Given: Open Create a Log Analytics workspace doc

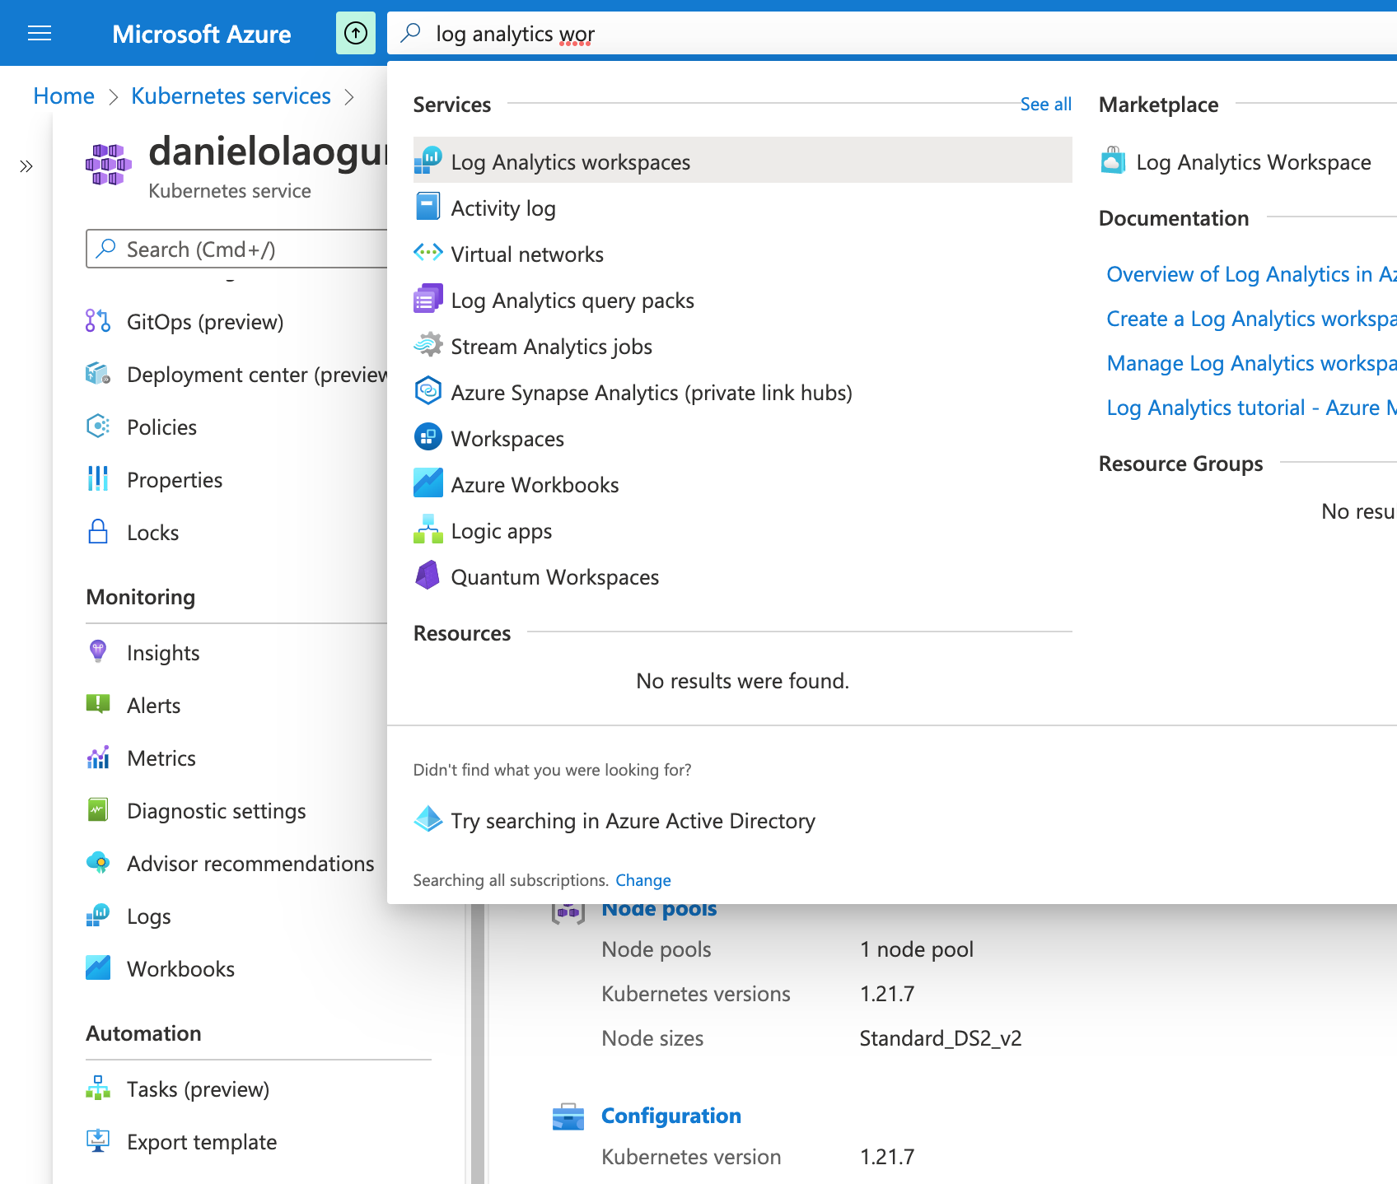Looking at the screenshot, I should coord(1251,319).
